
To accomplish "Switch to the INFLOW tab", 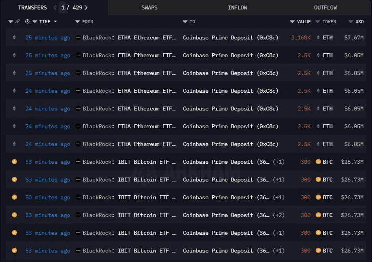I will coord(237,7).
